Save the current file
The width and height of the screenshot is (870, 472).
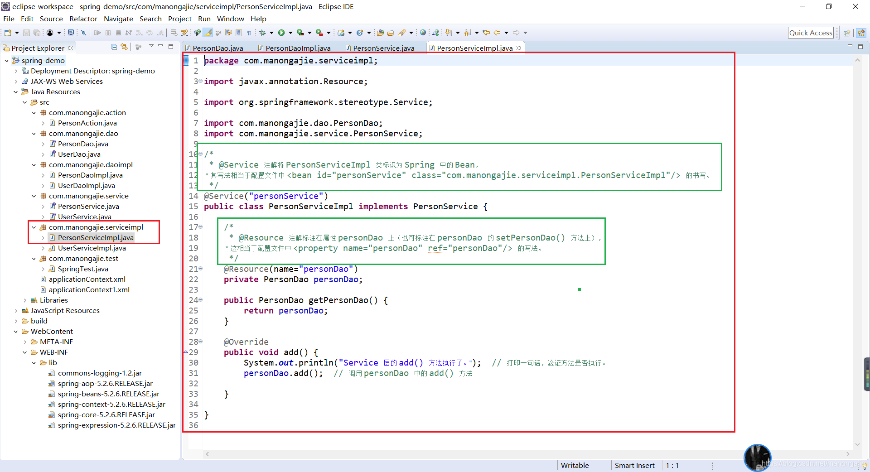click(x=26, y=32)
